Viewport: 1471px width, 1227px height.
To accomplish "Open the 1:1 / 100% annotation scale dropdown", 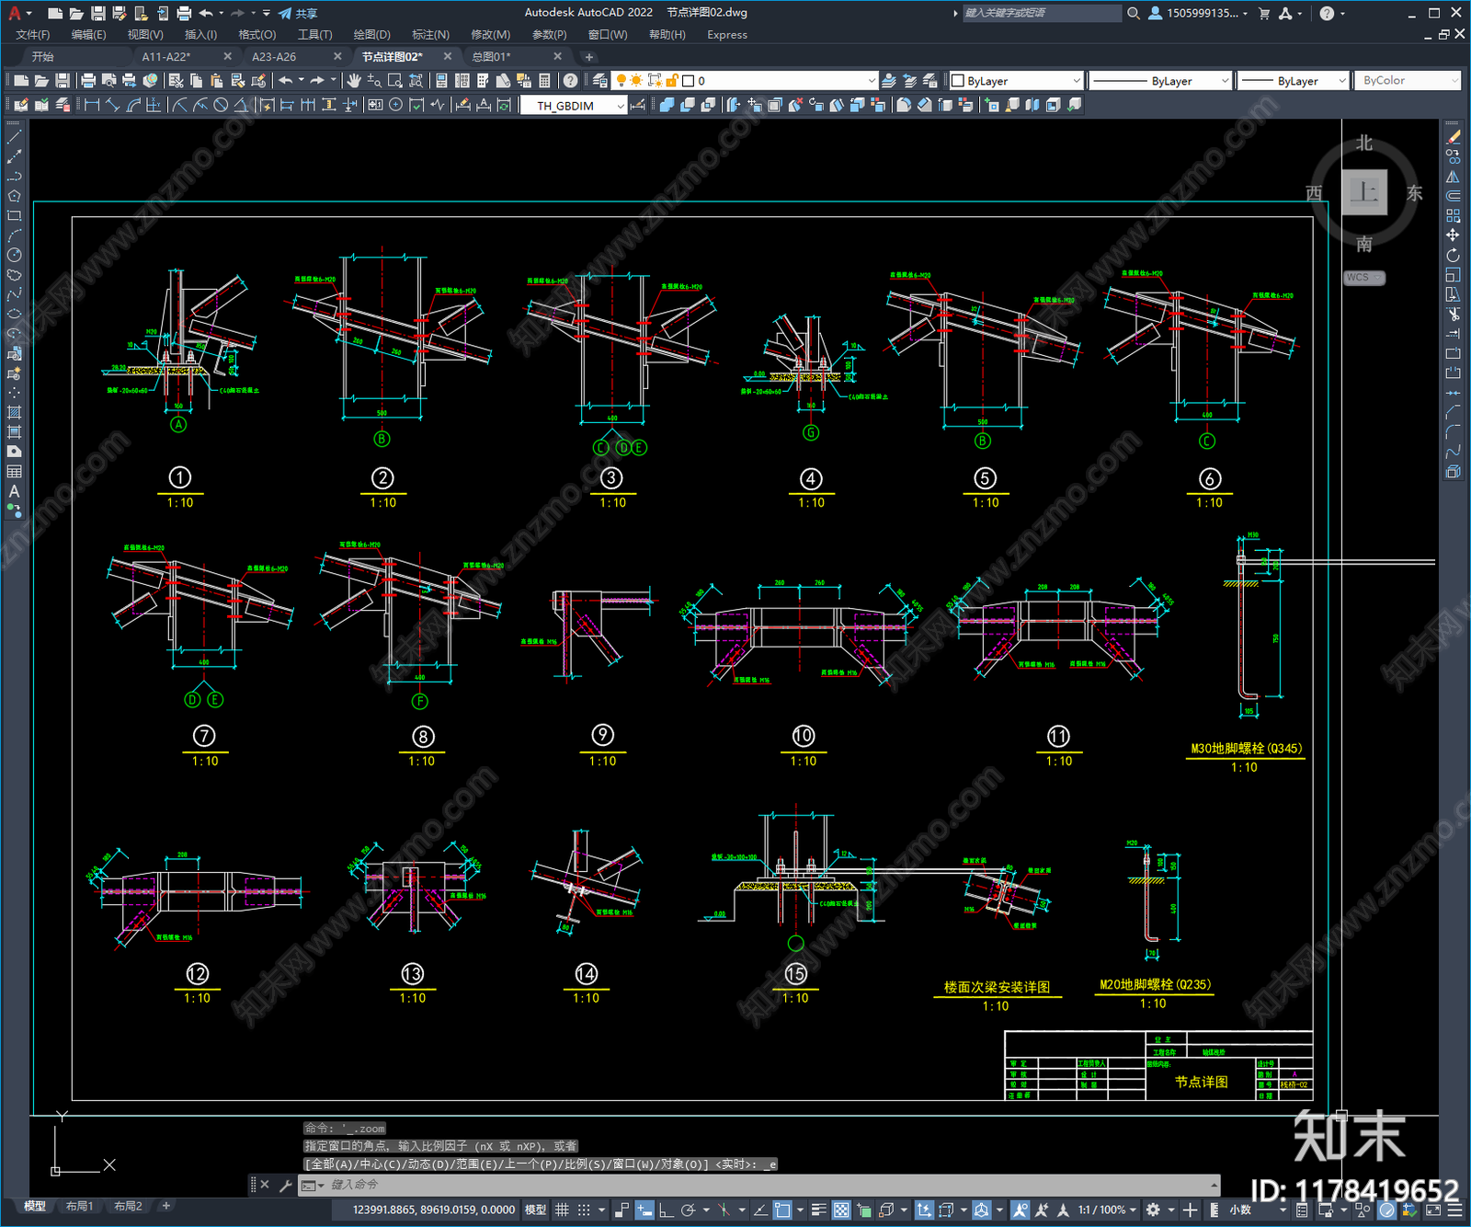I will (1108, 1210).
